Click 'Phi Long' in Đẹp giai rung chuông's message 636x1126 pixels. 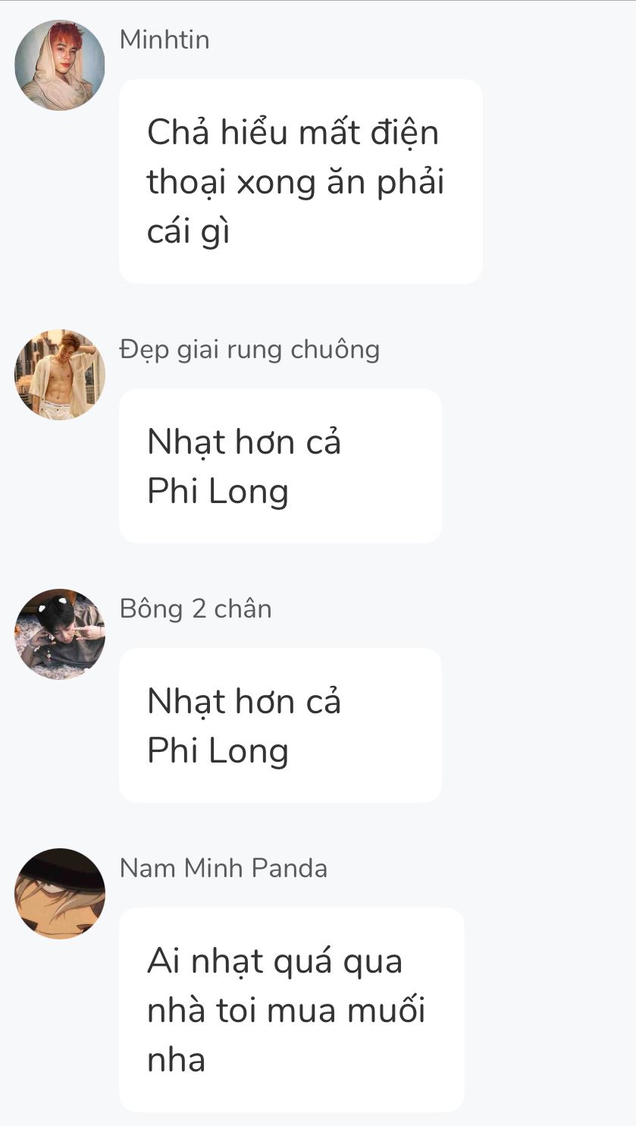(218, 492)
